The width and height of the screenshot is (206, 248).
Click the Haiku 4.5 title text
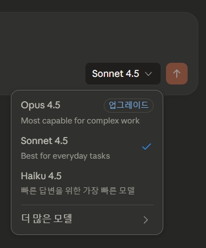(x=41, y=176)
